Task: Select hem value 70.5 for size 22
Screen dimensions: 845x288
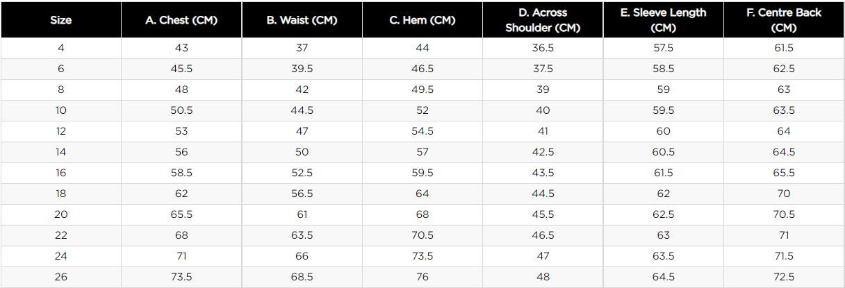Action: click(x=422, y=235)
